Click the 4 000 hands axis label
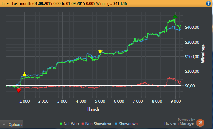The height and width of the screenshot is (129, 213). point(81,101)
